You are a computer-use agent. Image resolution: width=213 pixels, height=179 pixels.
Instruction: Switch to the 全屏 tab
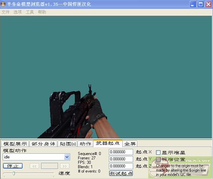pyautogui.click(x=130, y=144)
